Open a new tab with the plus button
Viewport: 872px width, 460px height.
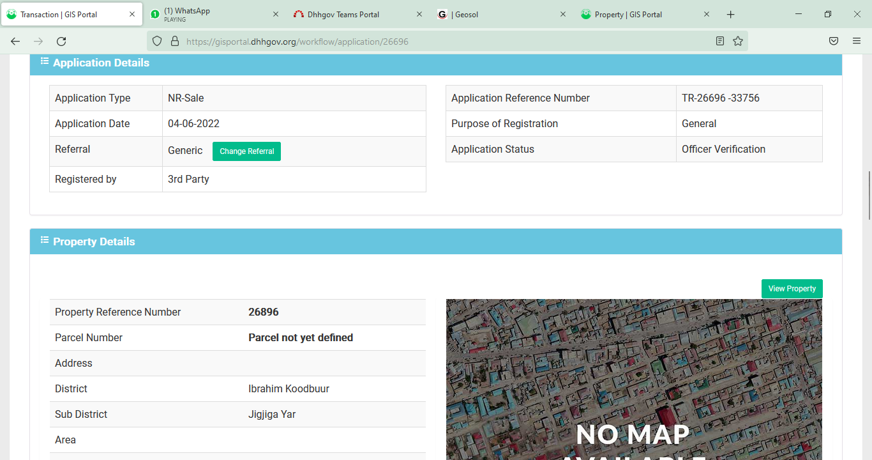[731, 14]
